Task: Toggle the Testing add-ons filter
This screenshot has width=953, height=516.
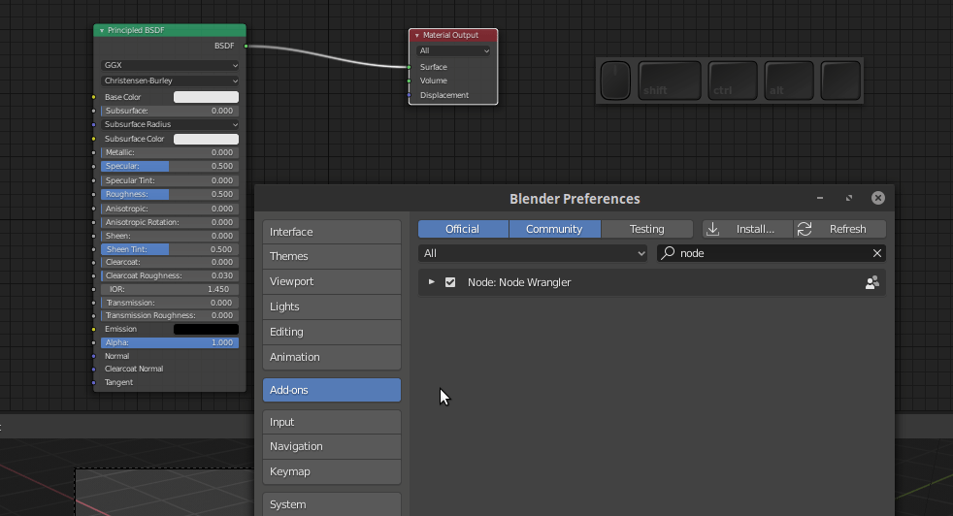Action: pos(647,229)
